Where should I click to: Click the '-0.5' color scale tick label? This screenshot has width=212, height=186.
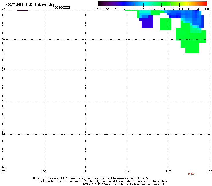pos(170,9)
